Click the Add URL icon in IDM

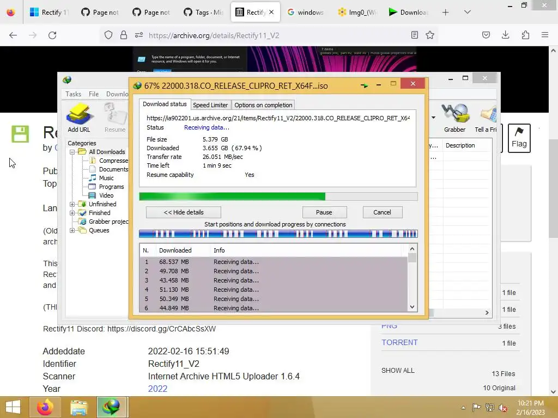[78, 118]
